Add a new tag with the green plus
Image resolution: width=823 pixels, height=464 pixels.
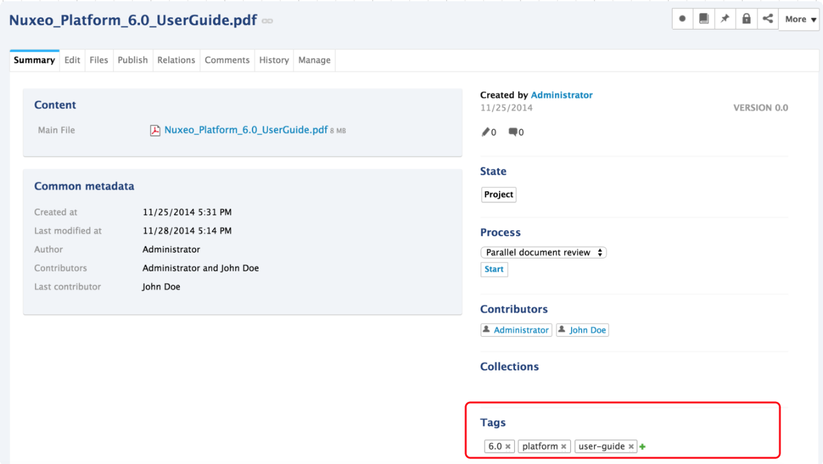point(643,447)
